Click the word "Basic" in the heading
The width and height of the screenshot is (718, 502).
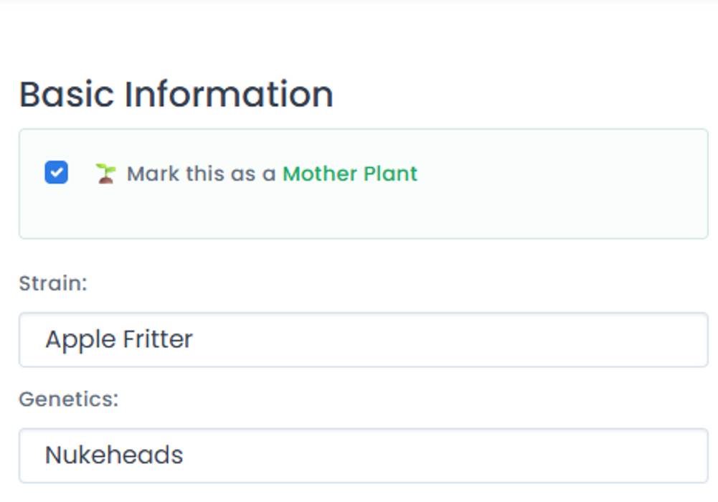click(67, 95)
